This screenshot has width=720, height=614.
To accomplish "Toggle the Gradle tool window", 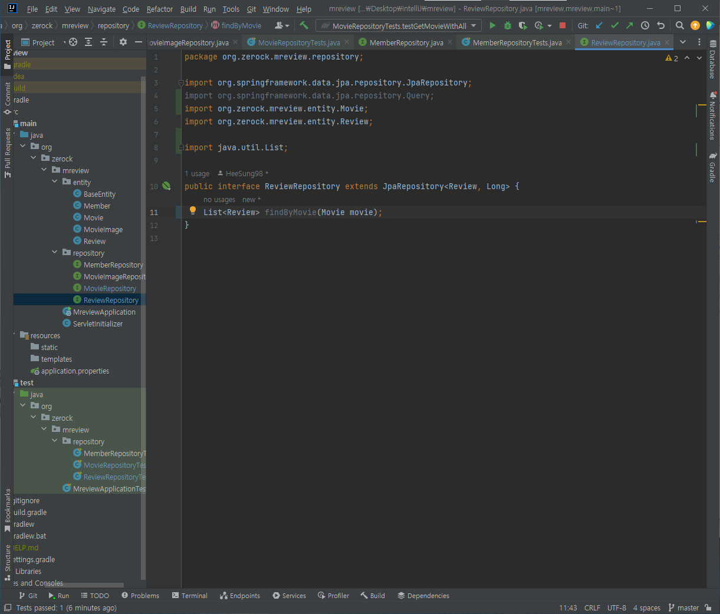I will pyautogui.click(x=713, y=167).
